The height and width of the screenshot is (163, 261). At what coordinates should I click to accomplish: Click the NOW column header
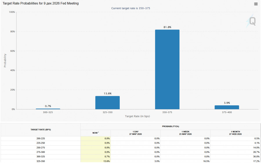pyautogui.click(x=95, y=133)
